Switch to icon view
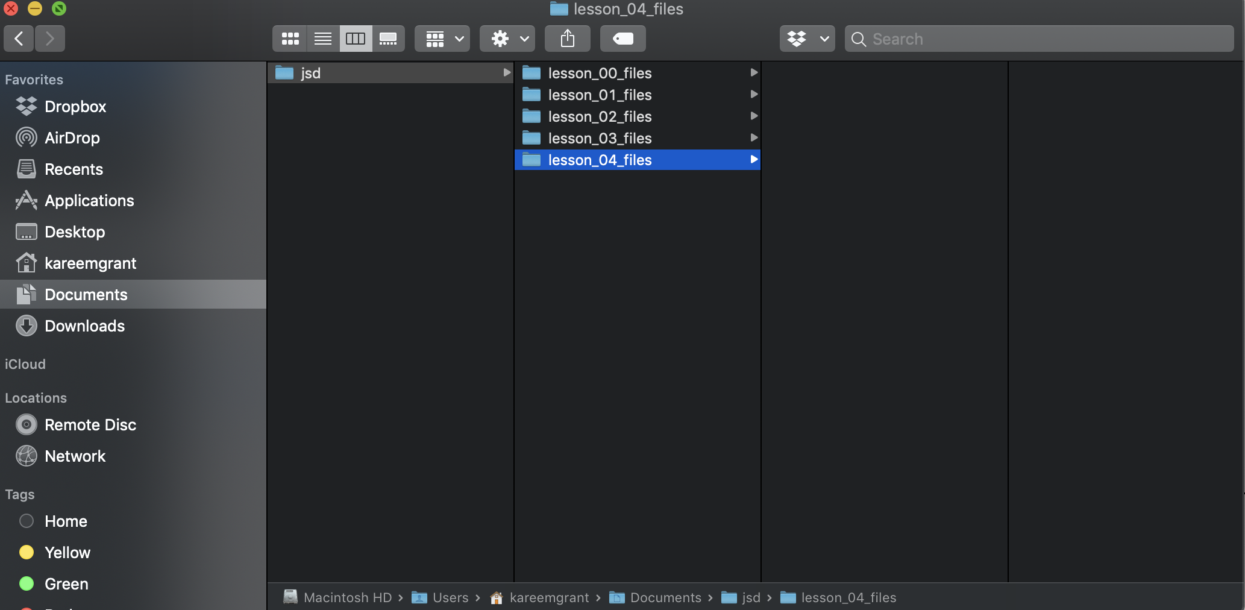This screenshot has height=610, width=1245. (x=290, y=39)
